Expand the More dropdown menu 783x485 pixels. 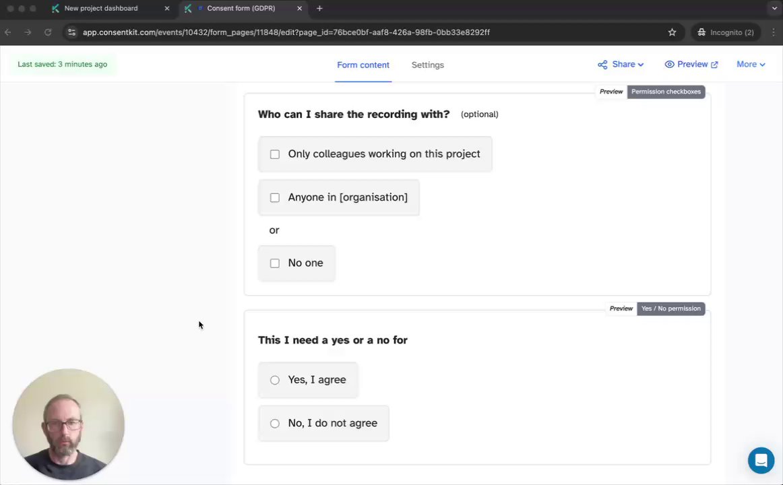tap(750, 65)
